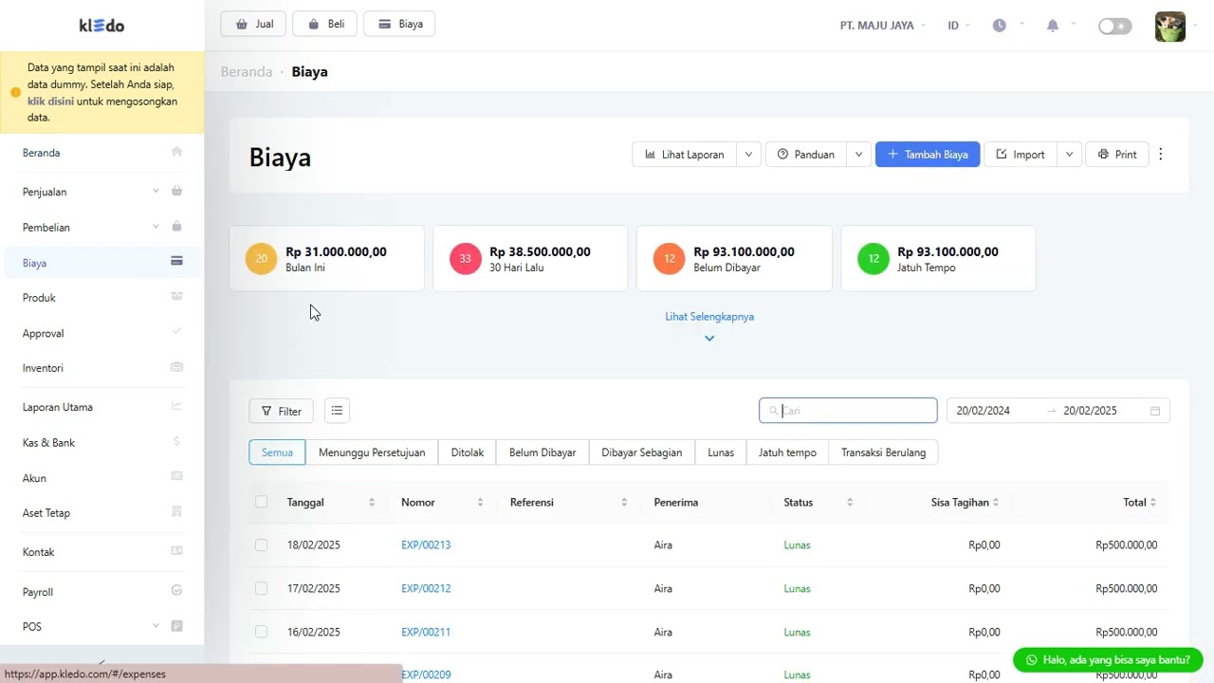Click the orange 12 Belum Dibayar badge
Screen dimensions: 1214x683
point(670,258)
